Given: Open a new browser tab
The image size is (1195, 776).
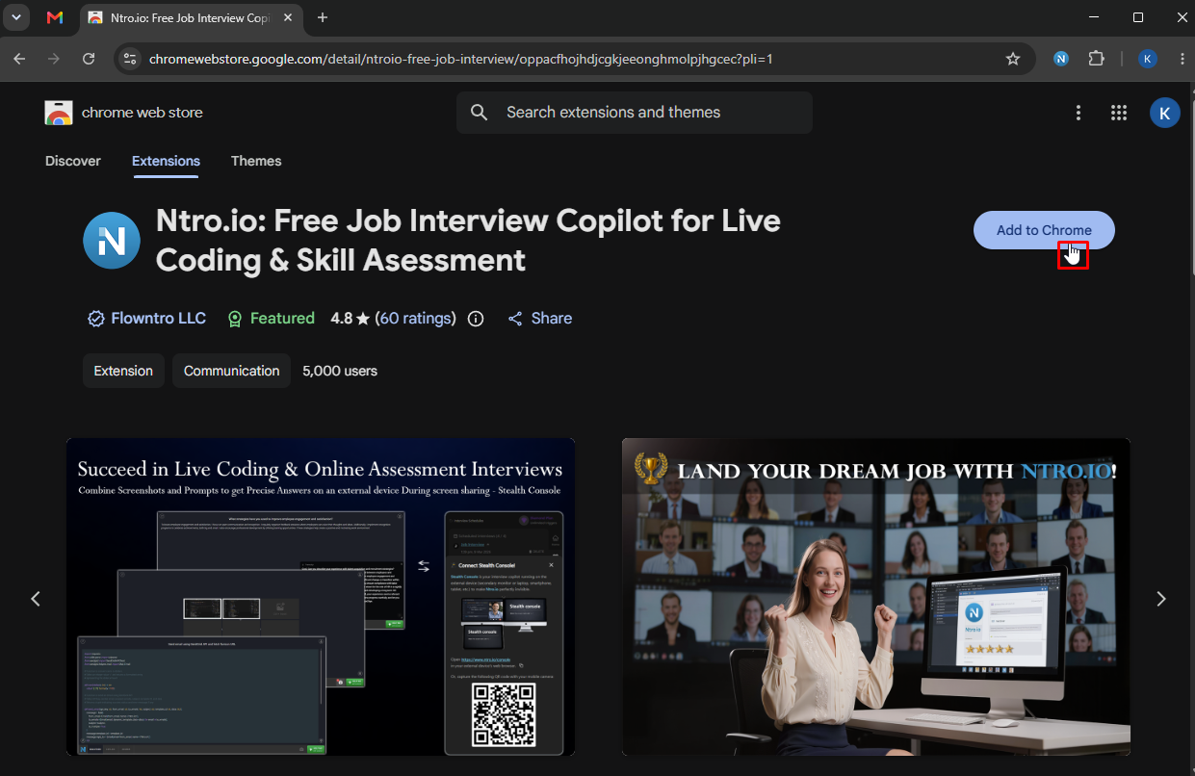Looking at the screenshot, I should 323,17.
